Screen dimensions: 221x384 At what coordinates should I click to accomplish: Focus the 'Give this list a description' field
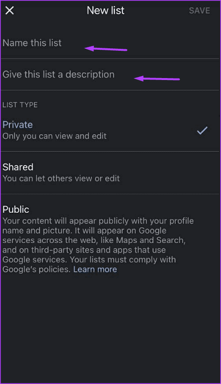point(110,75)
